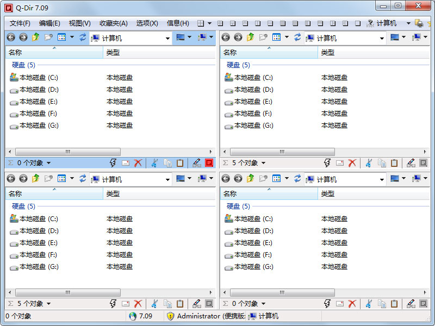Open layout dropdown arrow beside large grid icon

[209, 23]
